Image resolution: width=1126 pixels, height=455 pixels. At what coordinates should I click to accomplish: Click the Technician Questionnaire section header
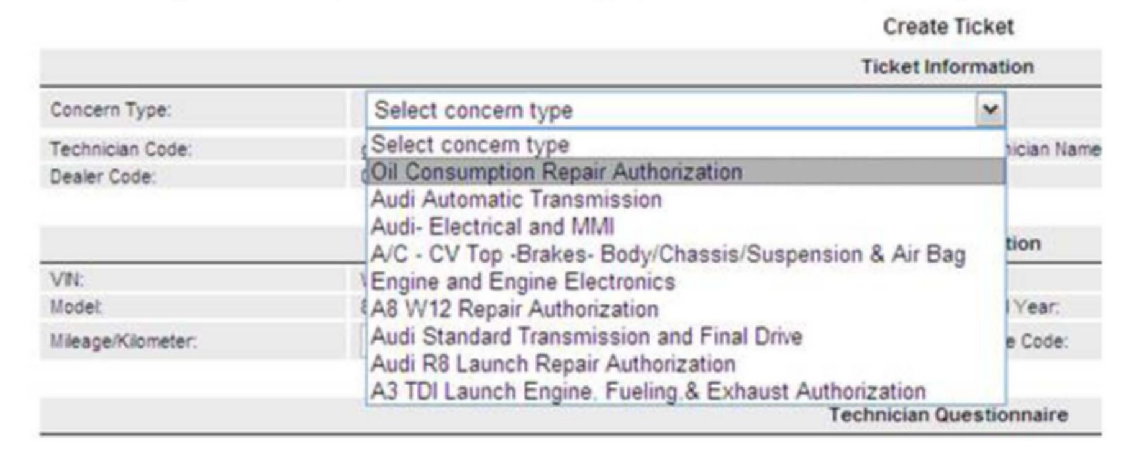point(948,415)
